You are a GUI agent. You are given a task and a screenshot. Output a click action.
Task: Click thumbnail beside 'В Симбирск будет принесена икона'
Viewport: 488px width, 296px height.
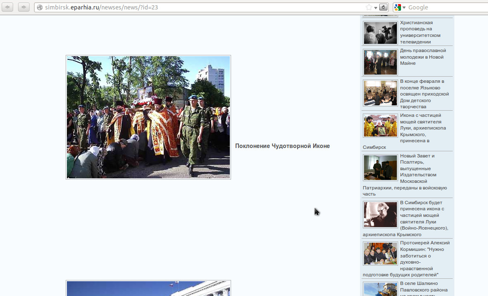(x=380, y=214)
